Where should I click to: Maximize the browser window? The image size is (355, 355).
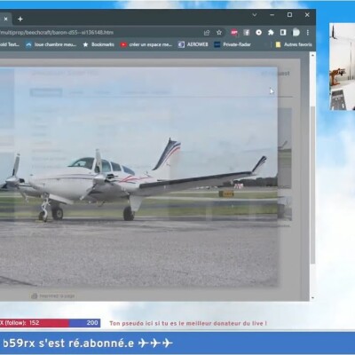(290, 15)
